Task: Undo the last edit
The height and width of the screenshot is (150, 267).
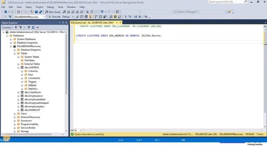Action: point(102,12)
